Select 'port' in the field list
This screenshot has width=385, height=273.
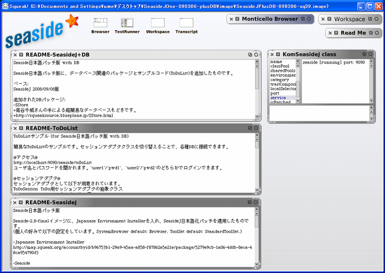(x=283, y=93)
